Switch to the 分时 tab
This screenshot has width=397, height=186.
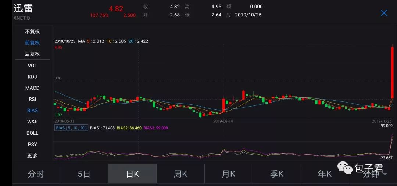tap(36, 174)
